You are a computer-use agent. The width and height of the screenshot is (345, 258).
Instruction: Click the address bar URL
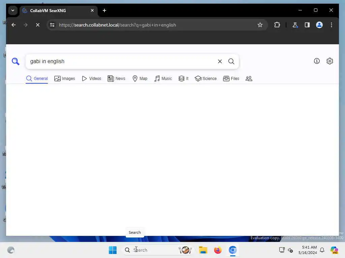118,25
